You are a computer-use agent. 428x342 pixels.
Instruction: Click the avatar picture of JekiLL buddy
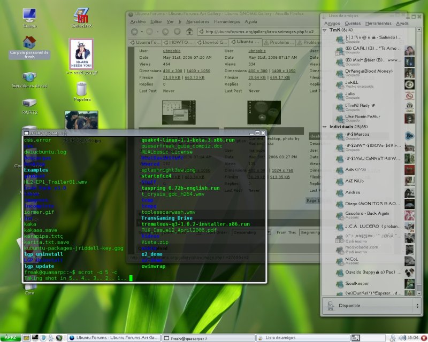[409, 84]
